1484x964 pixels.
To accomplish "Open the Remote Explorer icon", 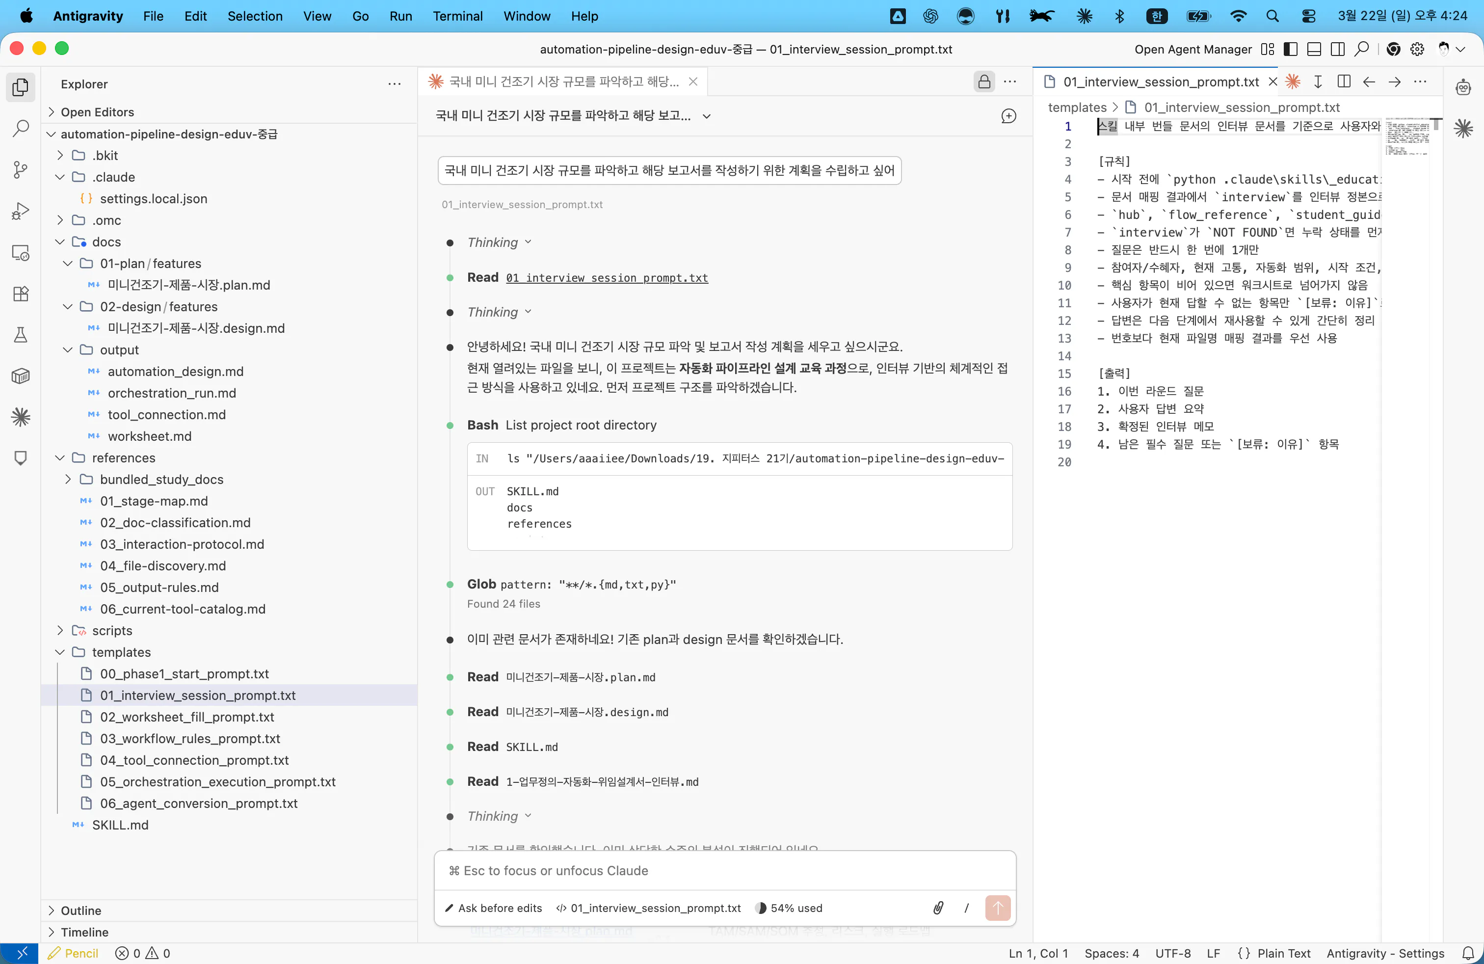I will (21, 253).
